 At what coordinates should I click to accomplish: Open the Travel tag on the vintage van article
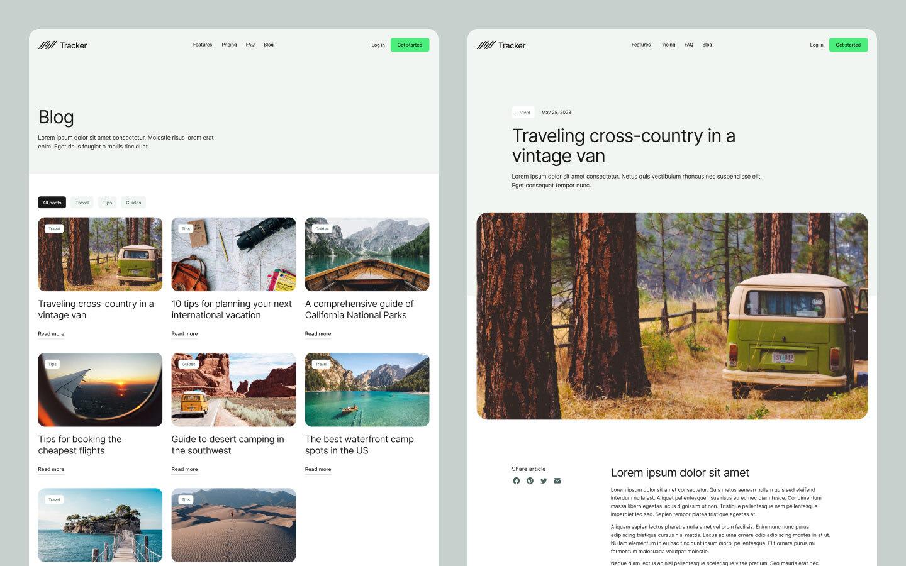[x=523, y=112]
